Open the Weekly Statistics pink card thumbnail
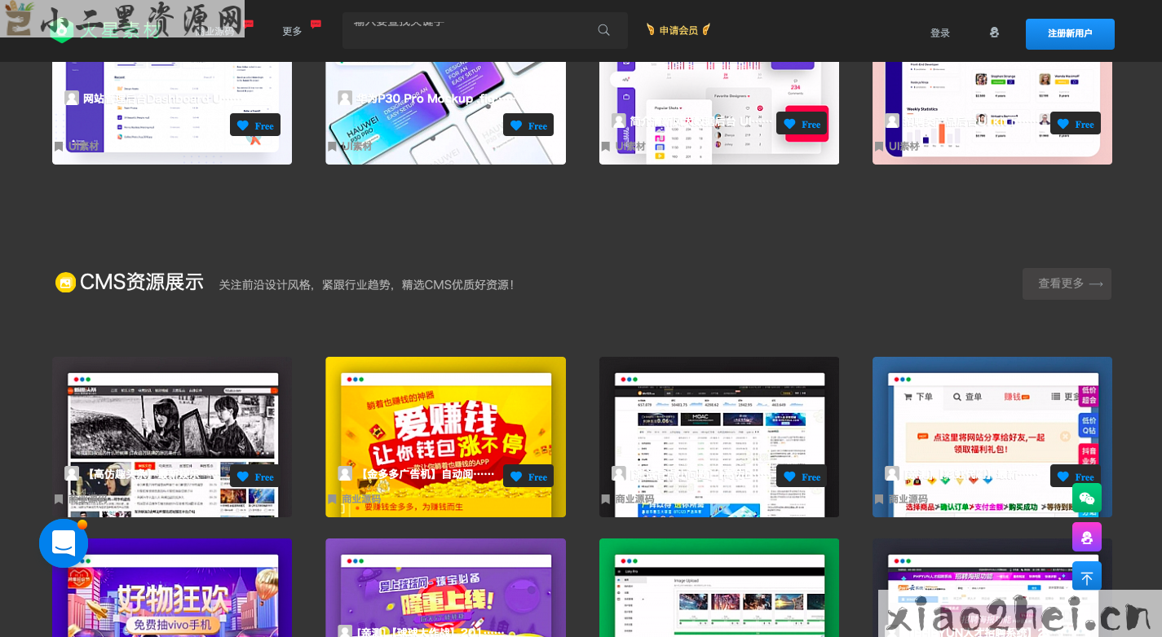This screenshot has width=1162, height=637. coord(992,113)
